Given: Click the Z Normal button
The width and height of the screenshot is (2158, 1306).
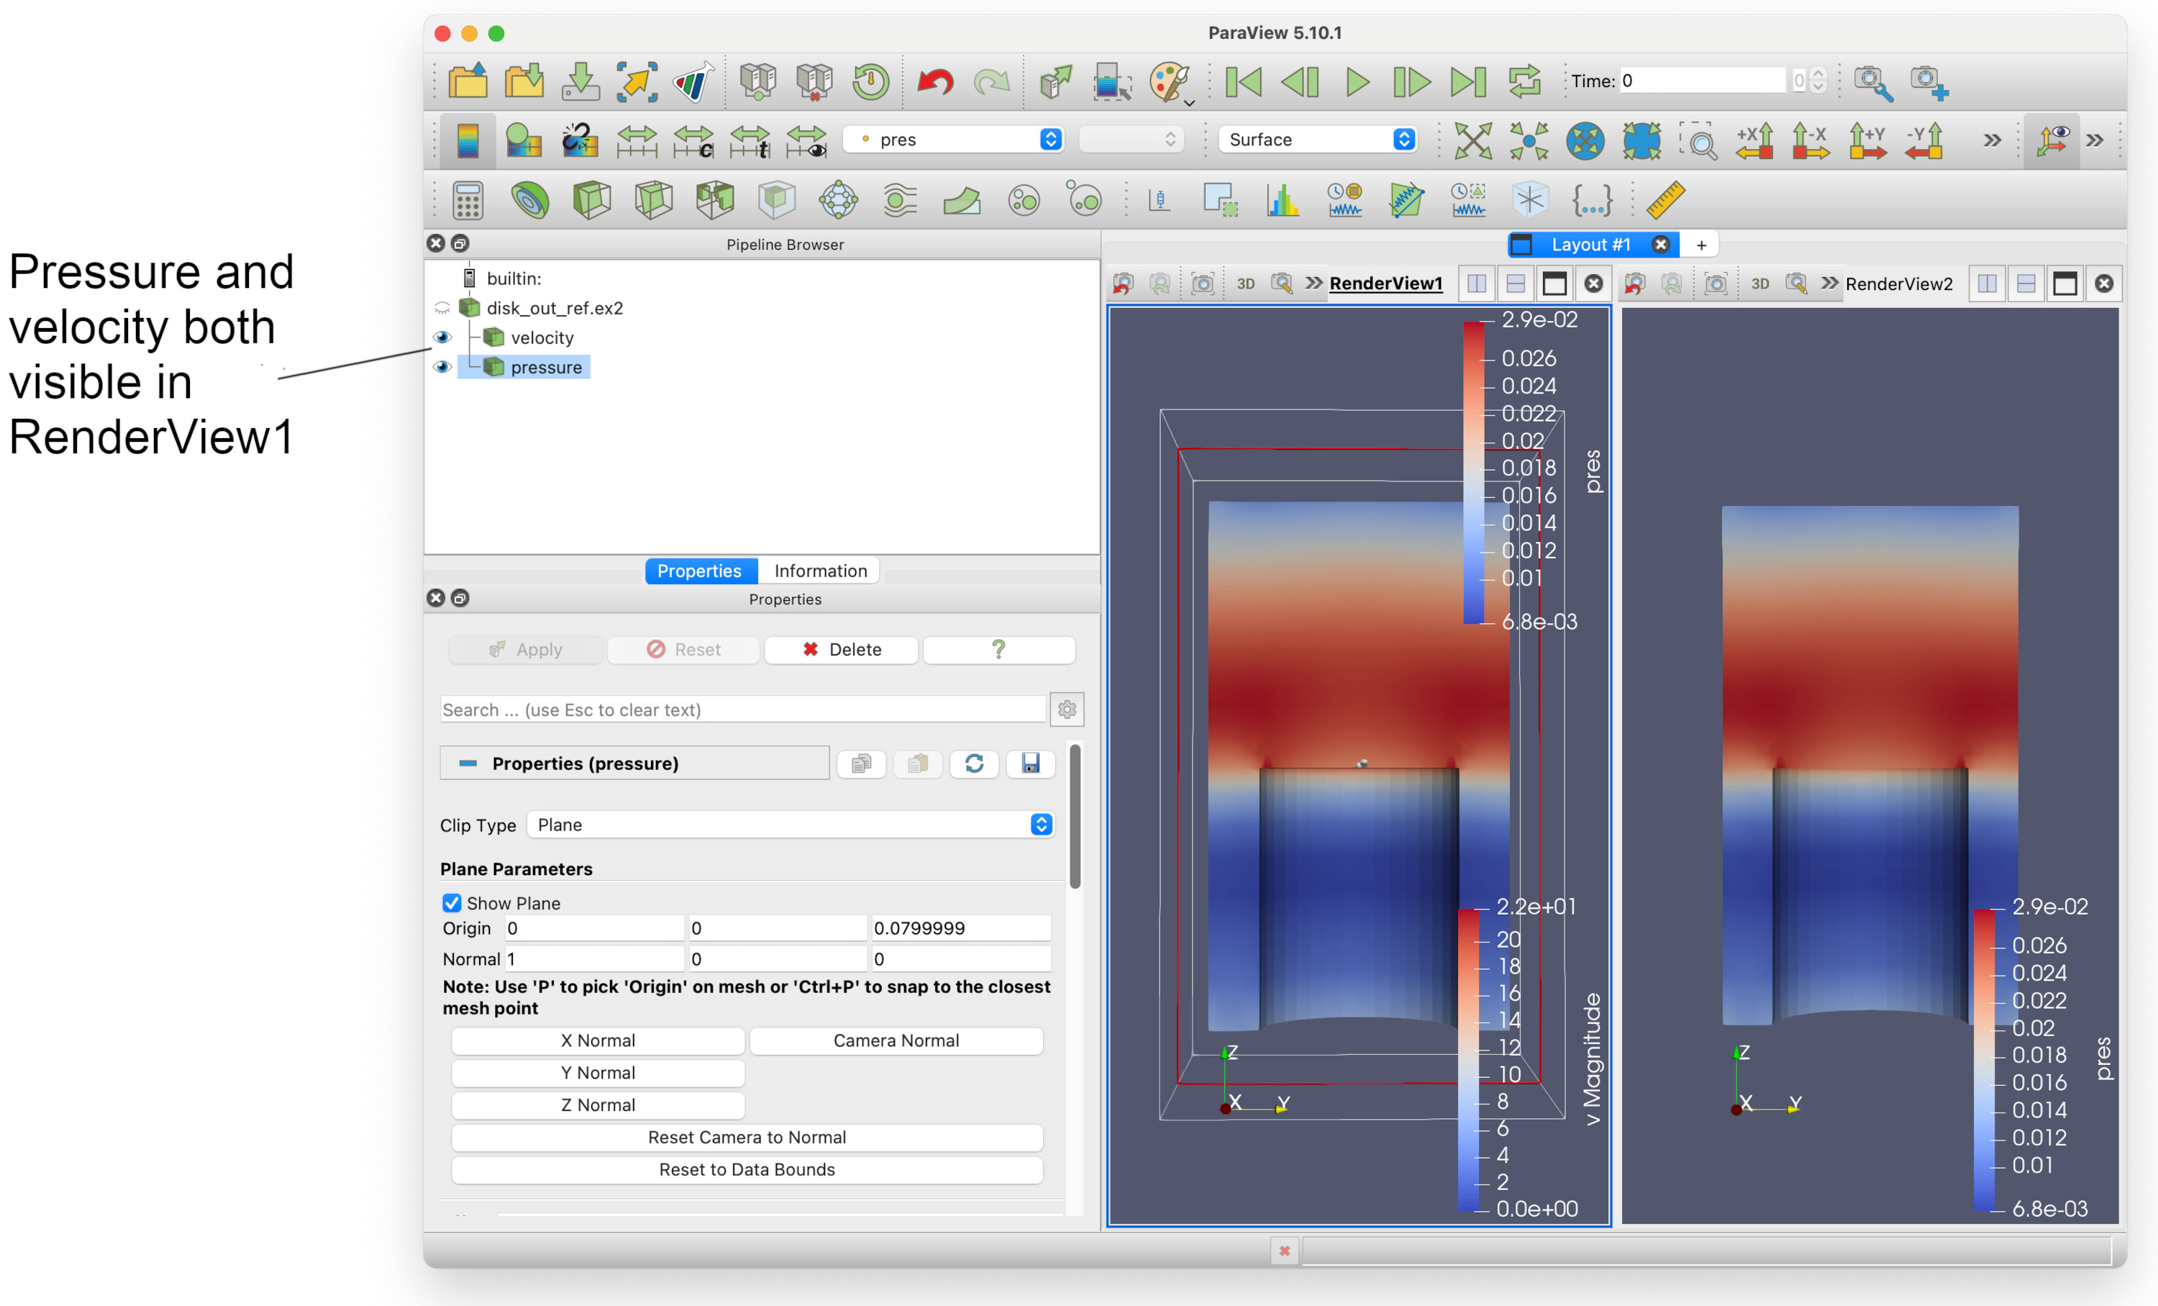Looking at the screenshot, I should point(598,1105).
